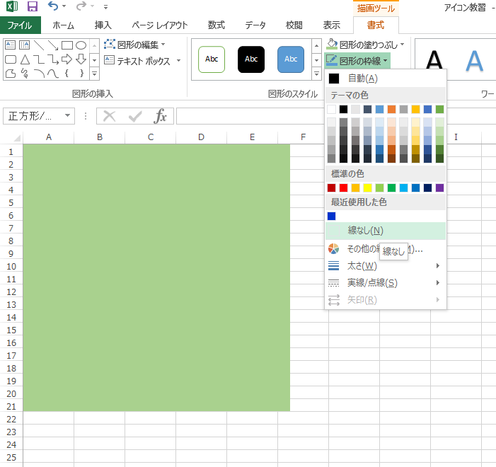
Task: Click the Save icon in quick access toolbar
Action: pyautogui.click(x=33, y=6)
